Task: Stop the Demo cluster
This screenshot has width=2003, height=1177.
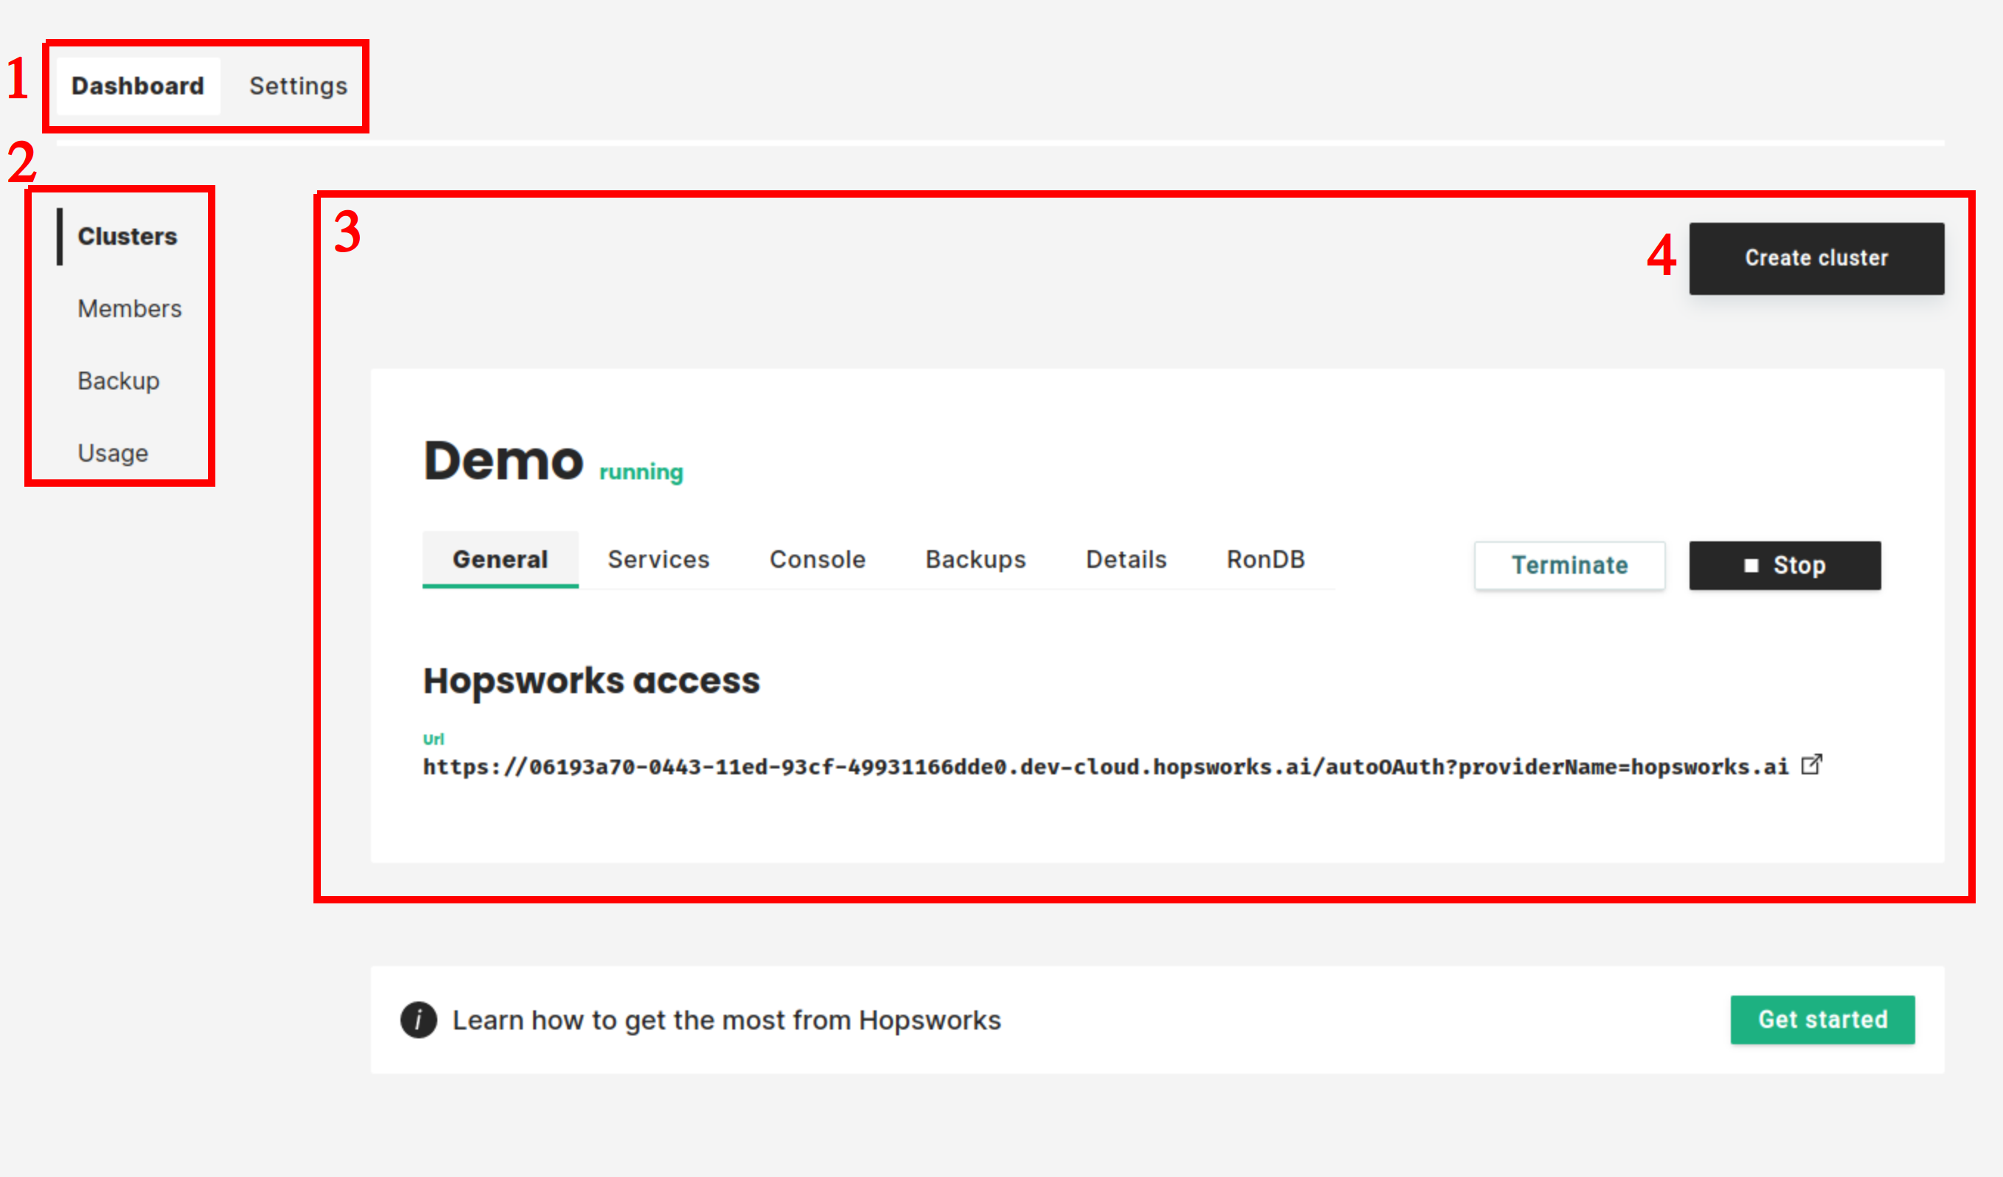Action: (1785, 565)
